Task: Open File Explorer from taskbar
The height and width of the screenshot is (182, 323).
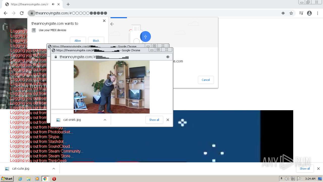Action: 29,179
